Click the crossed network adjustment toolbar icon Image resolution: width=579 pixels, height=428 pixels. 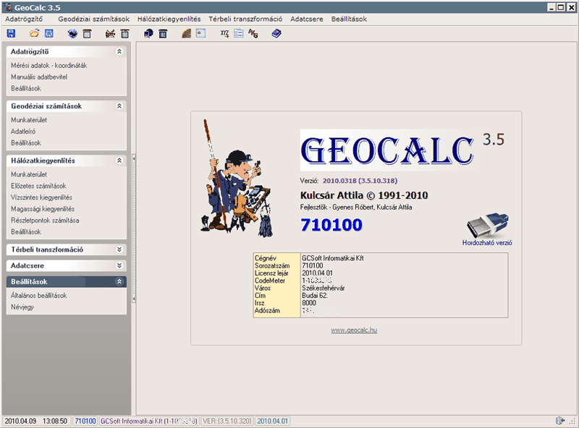coord(110,33)
